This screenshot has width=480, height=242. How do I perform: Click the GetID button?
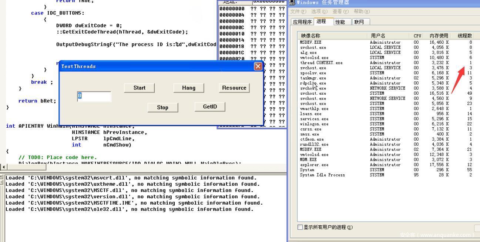[209, 107]
